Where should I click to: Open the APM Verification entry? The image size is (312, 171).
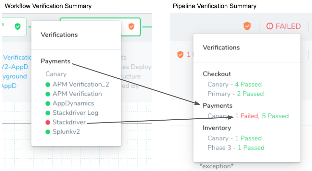(77, 94)
